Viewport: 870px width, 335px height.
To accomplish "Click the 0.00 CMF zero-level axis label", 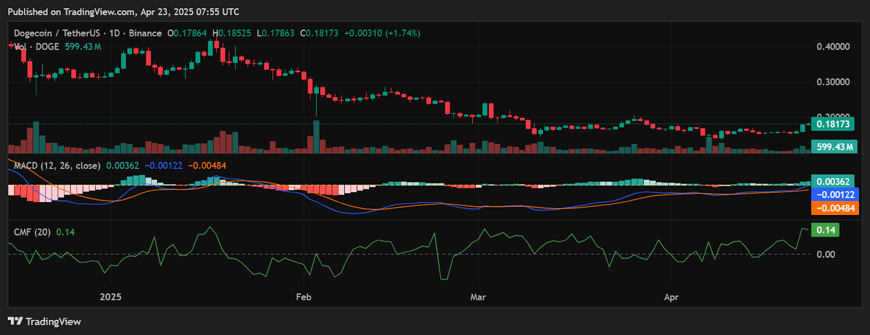I will click(x=825, y=254).
